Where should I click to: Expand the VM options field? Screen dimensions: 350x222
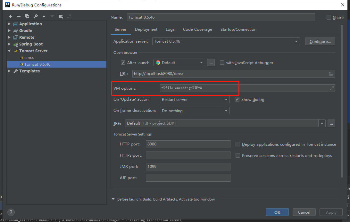(x=332, y=88)
